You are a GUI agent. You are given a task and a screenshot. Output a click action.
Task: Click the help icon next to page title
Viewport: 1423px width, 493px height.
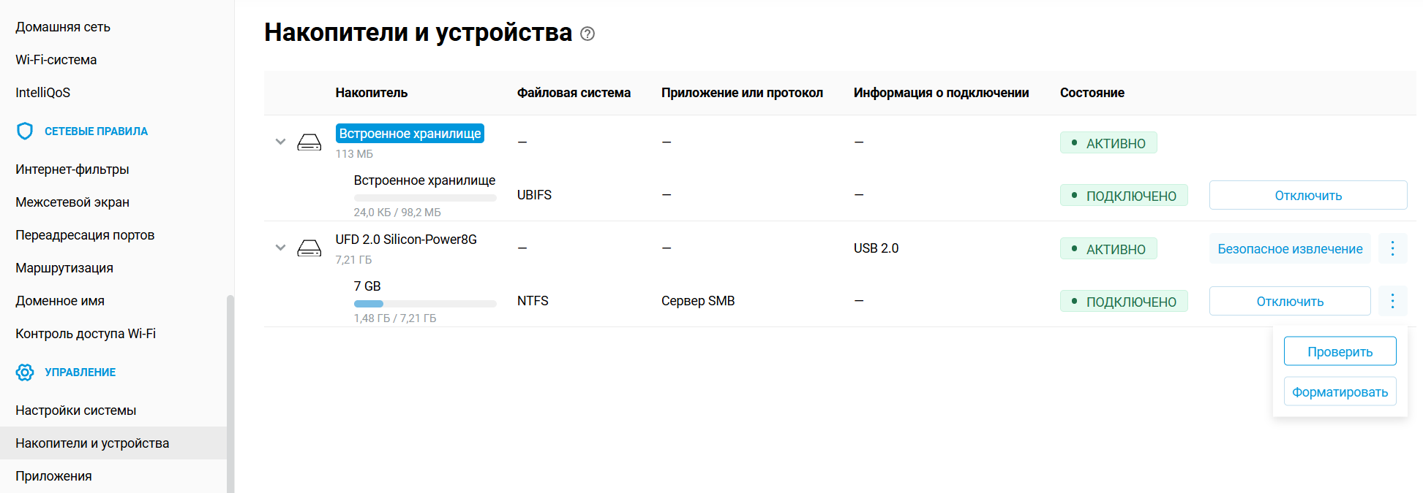tap(587, 34)
